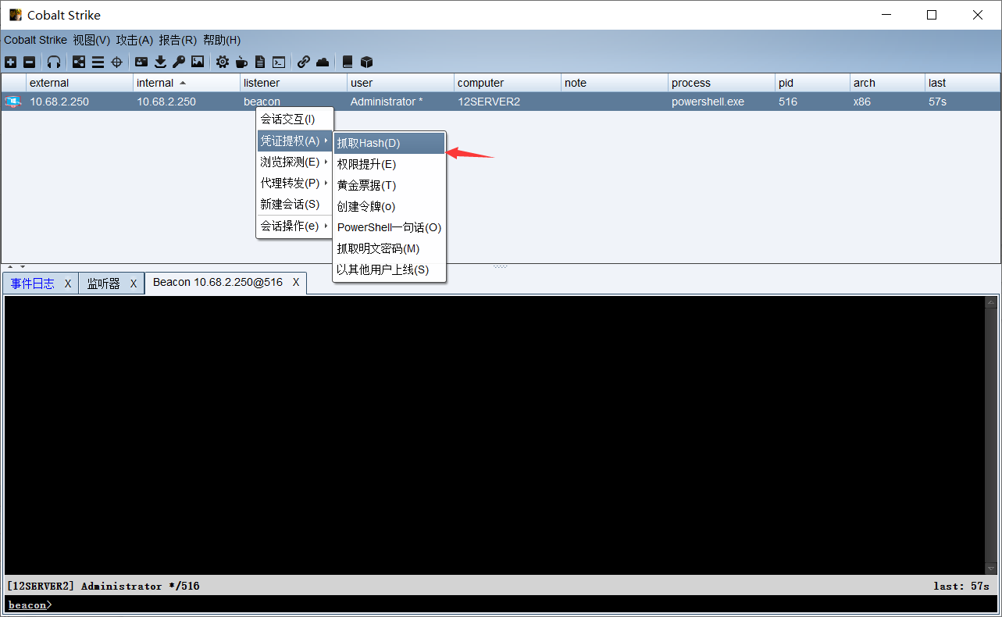Sort by the process column header
This screenshot has height=617, width=1002.
(x=722, y=83)
